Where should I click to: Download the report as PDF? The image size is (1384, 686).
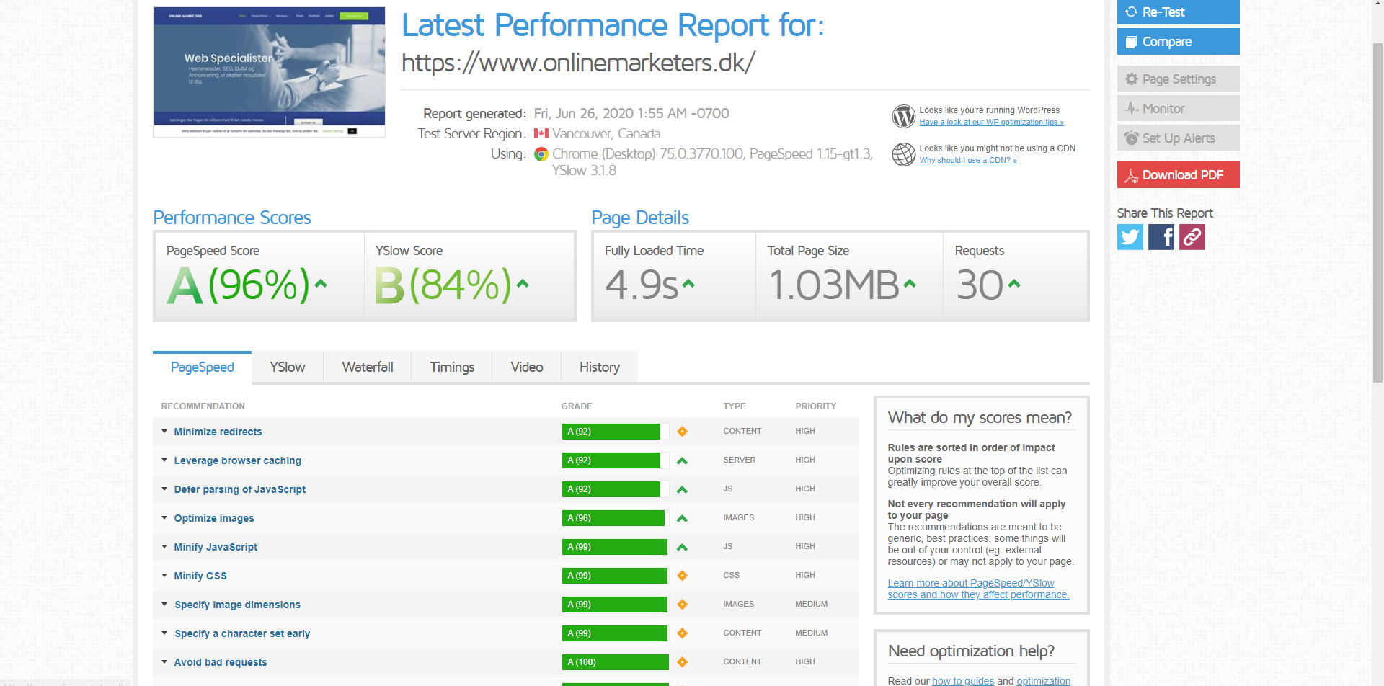click(x=1178, y=175)
